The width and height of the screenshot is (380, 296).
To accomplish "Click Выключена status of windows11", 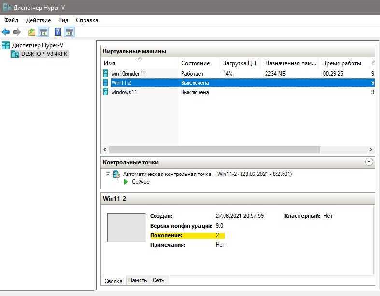I will [195, 92].
